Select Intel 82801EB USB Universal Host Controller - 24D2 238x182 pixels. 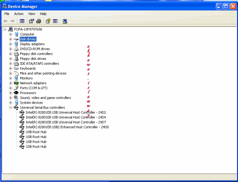pyautogui.click(x=66, y=112)
